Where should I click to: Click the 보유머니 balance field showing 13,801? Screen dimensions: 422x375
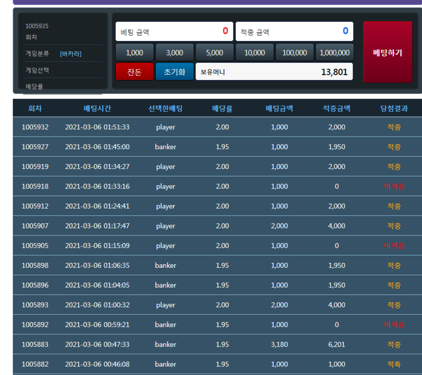click(274, 72)
